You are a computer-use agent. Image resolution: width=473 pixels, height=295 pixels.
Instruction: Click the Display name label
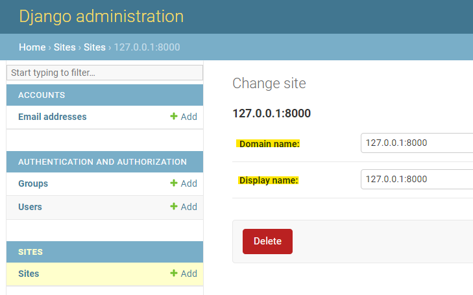(268, 180)
